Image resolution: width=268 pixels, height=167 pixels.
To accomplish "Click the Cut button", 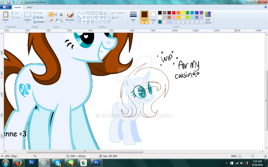I will [x=15, y=13].
